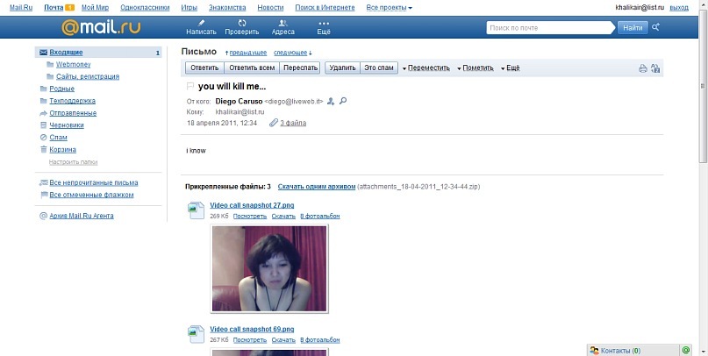Image resolution: width=708 pixels, height=356 pixels.
Task: Click the Удалить button
Action: click(342, 68)
